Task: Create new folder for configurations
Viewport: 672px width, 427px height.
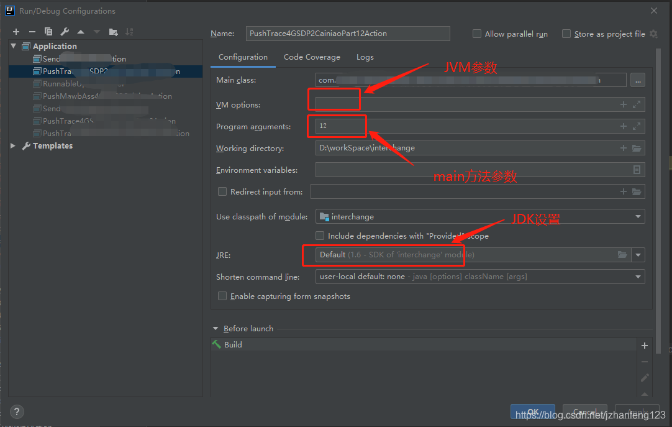Action: 113,32
